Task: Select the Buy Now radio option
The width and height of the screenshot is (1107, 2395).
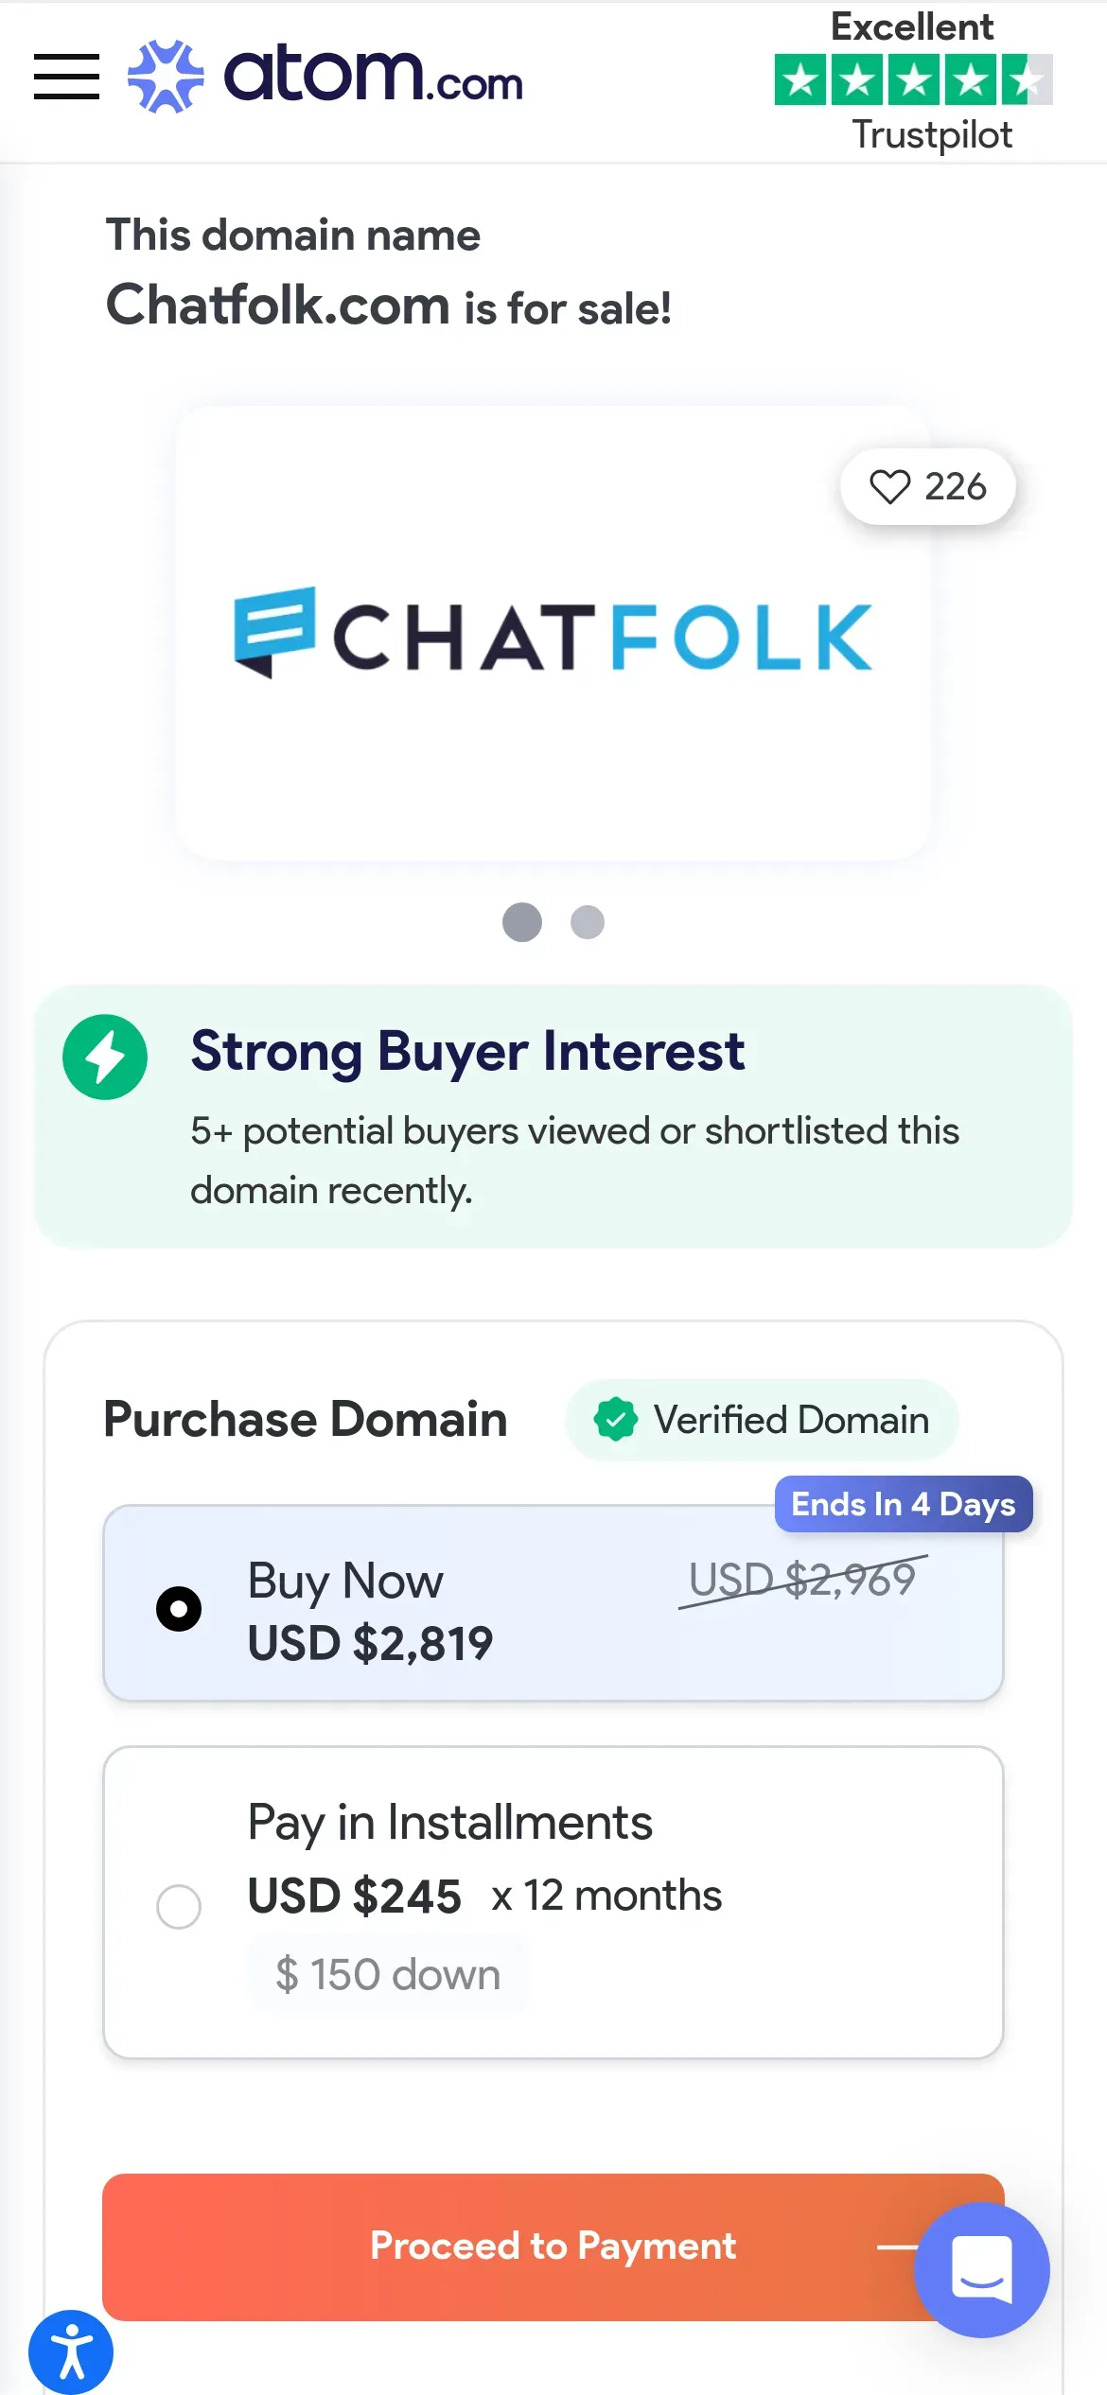Action: point(179,1609)
